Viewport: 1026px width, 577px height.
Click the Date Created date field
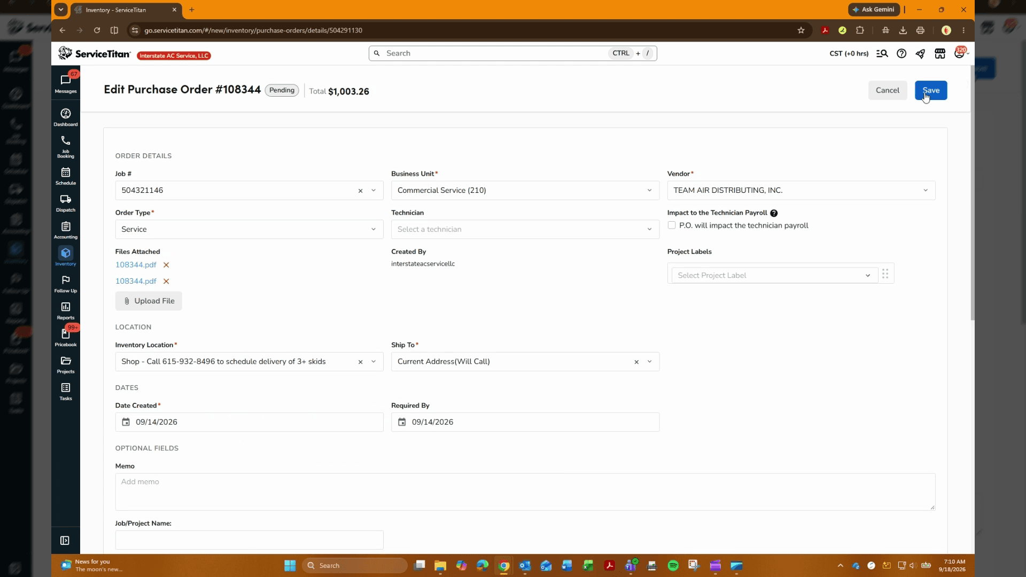point(249,422)
